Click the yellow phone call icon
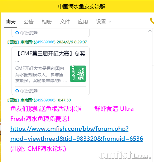Screen dimensions: 154x162 pos(152,21)
